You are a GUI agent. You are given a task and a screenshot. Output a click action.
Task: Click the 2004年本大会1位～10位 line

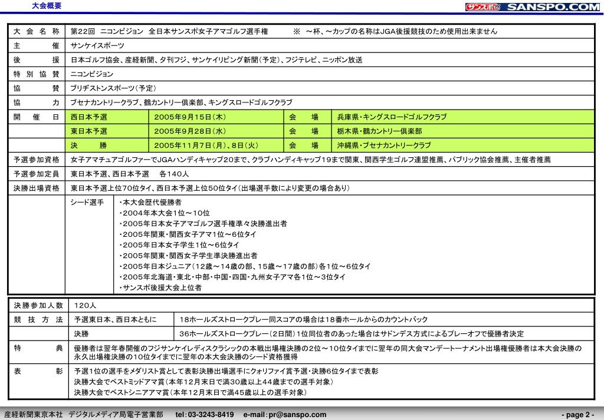point(165,213)
